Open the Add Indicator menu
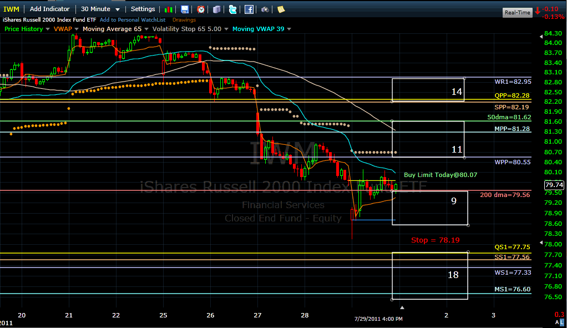 pos(49,9)
